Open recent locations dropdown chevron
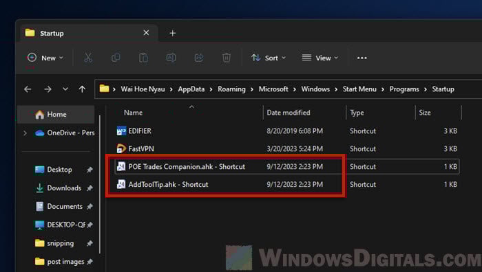Viewport: 482px width, 272px height. click(x=65, y=89)
